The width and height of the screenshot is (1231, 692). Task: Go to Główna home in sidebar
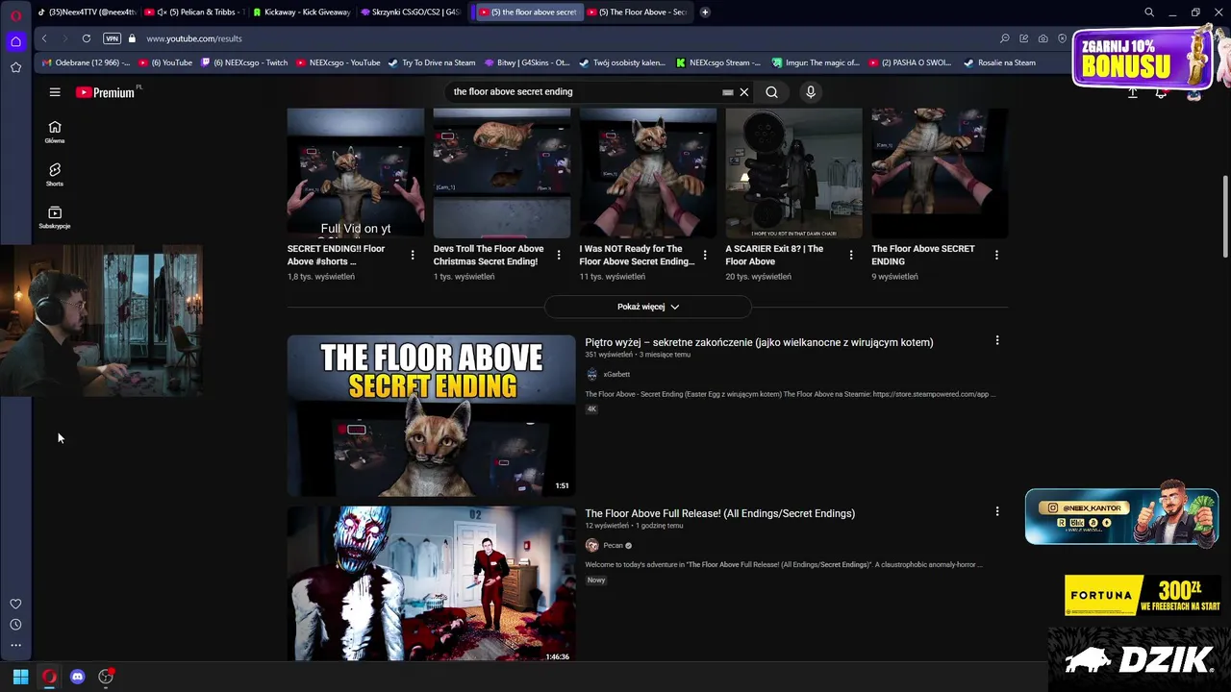(55, 133)
